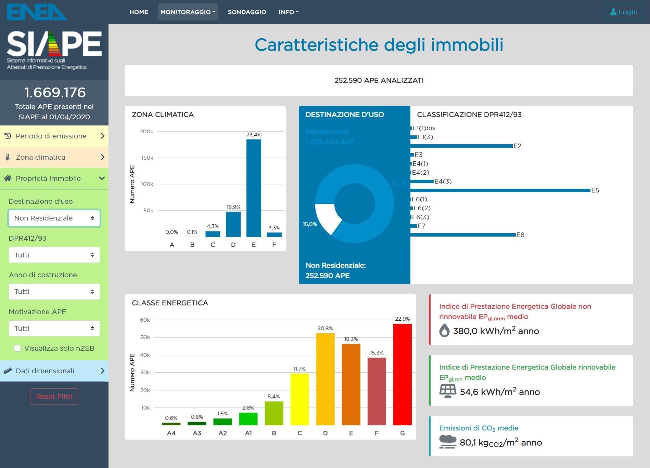Click the E7 classification bar
This screenshot has width=650, height=468.
point(413,226)
